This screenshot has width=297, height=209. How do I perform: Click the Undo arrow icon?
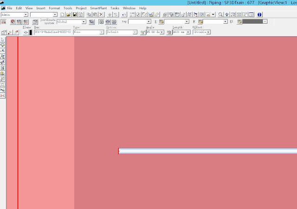coord(124,14)
